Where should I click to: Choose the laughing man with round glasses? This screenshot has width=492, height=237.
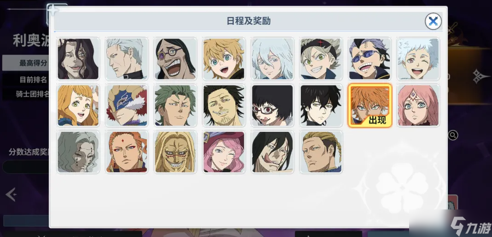click(x=176, y=59)
